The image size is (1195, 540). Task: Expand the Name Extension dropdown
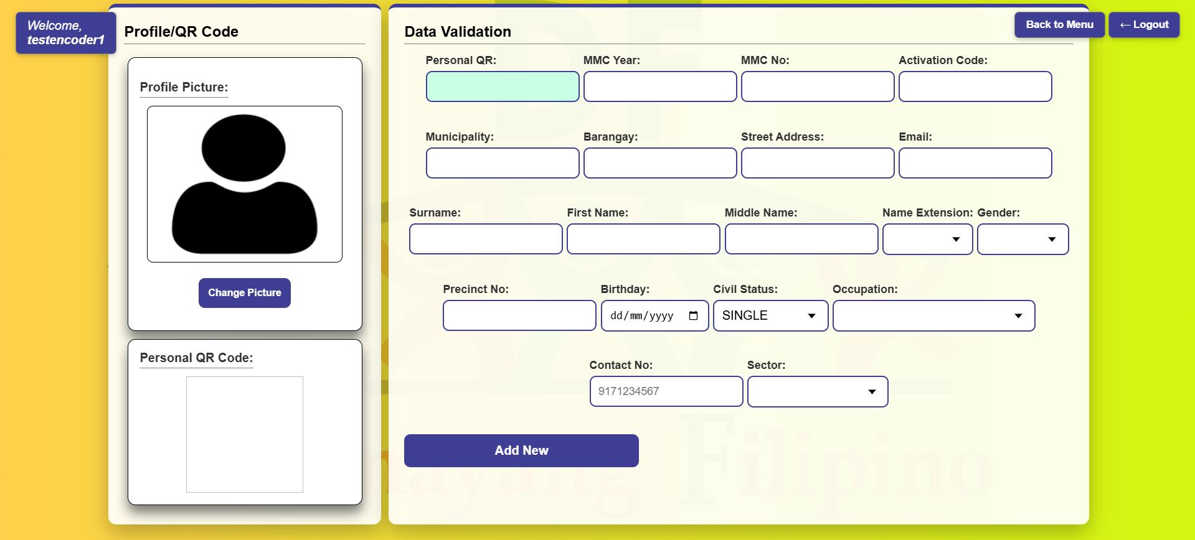(927, 240)
